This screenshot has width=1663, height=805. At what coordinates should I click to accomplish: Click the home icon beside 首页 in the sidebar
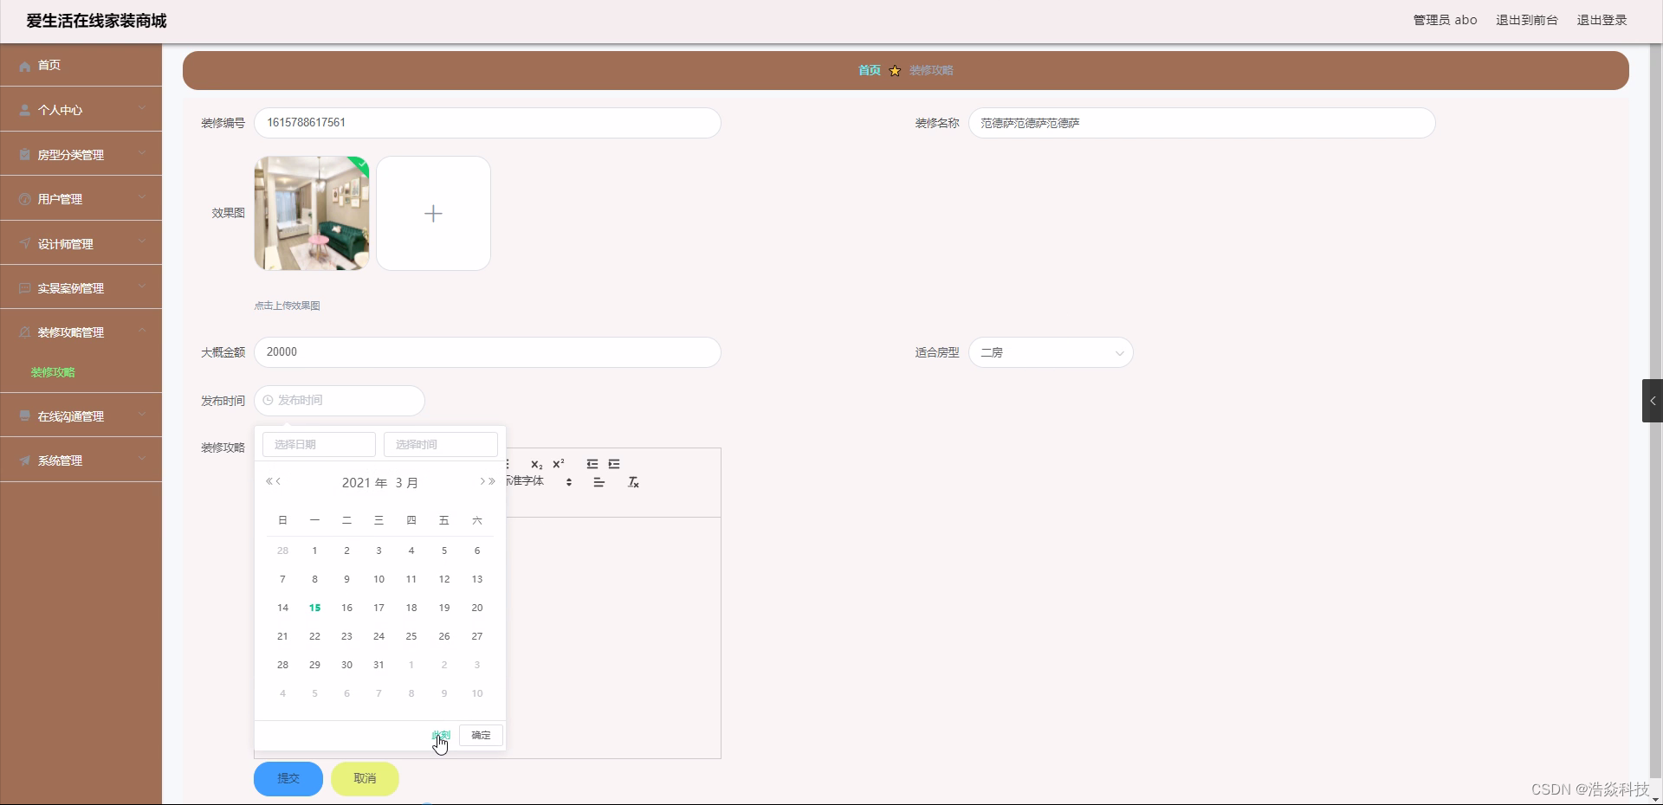(24, 66)
